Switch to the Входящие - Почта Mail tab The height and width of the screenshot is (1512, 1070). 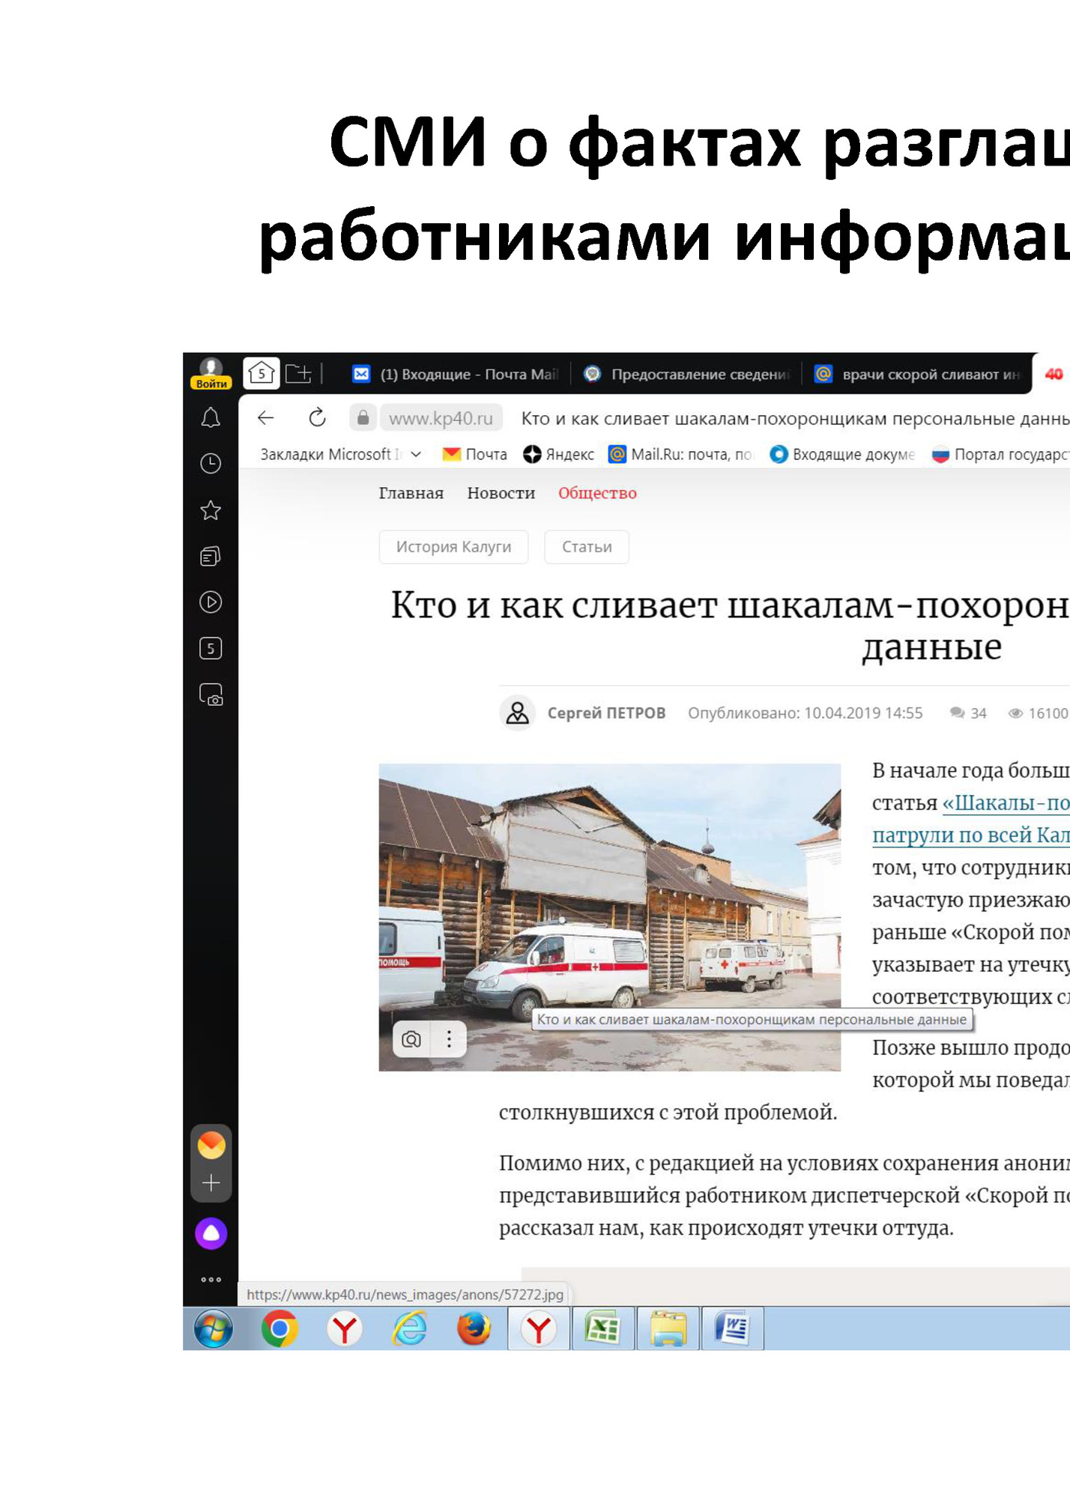click(x=456, y=374)
